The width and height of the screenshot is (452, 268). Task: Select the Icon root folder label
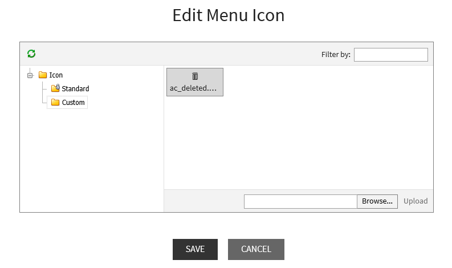pyautogui.click(x=56, y=75)
